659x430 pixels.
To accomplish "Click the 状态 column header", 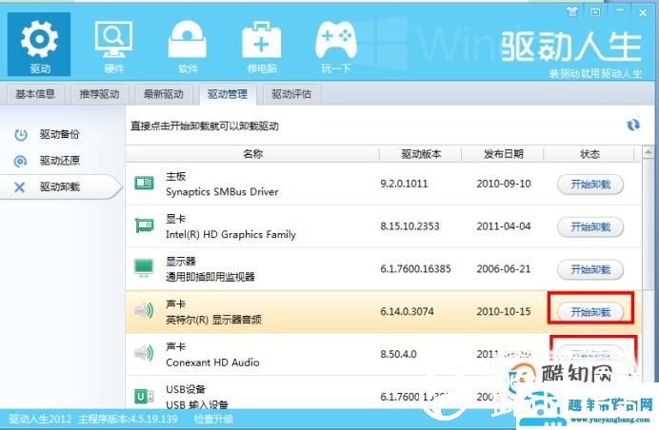I will click(589, 154).
